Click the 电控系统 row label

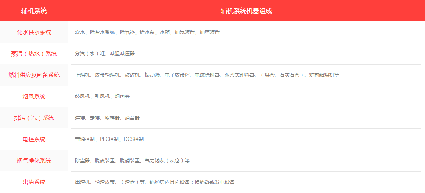coord(34,139)
